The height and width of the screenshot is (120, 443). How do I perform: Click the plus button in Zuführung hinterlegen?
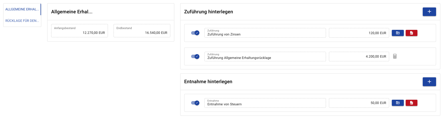point(429,12)
